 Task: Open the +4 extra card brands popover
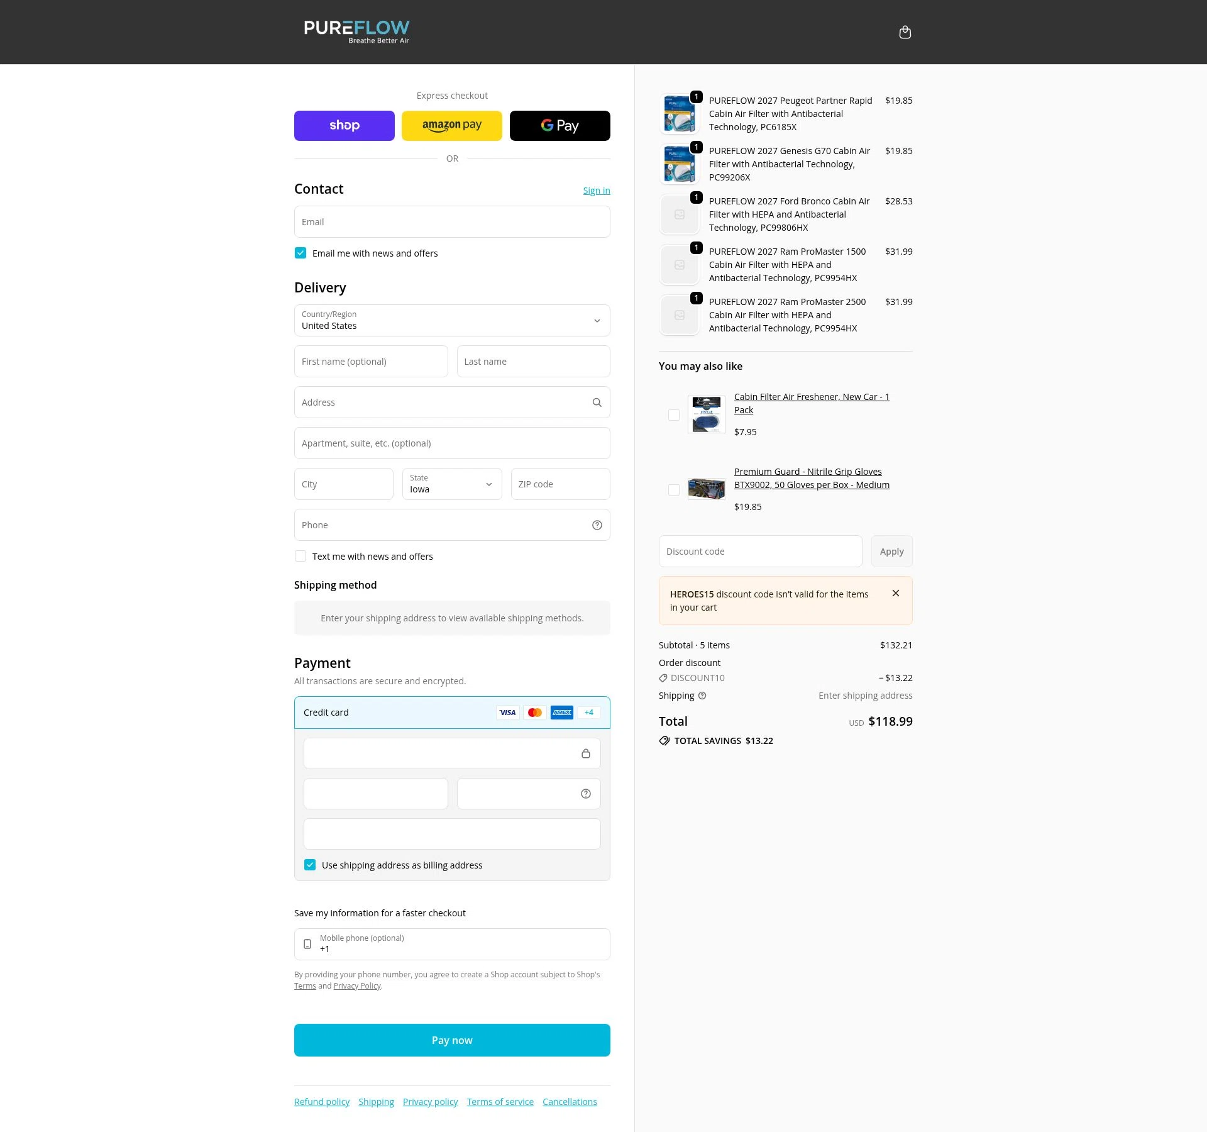point(588,713)
